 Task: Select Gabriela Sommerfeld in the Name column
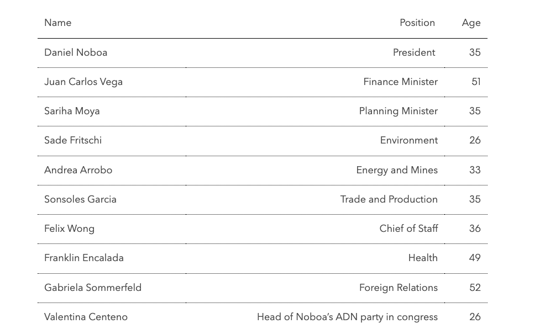point(93,288)
